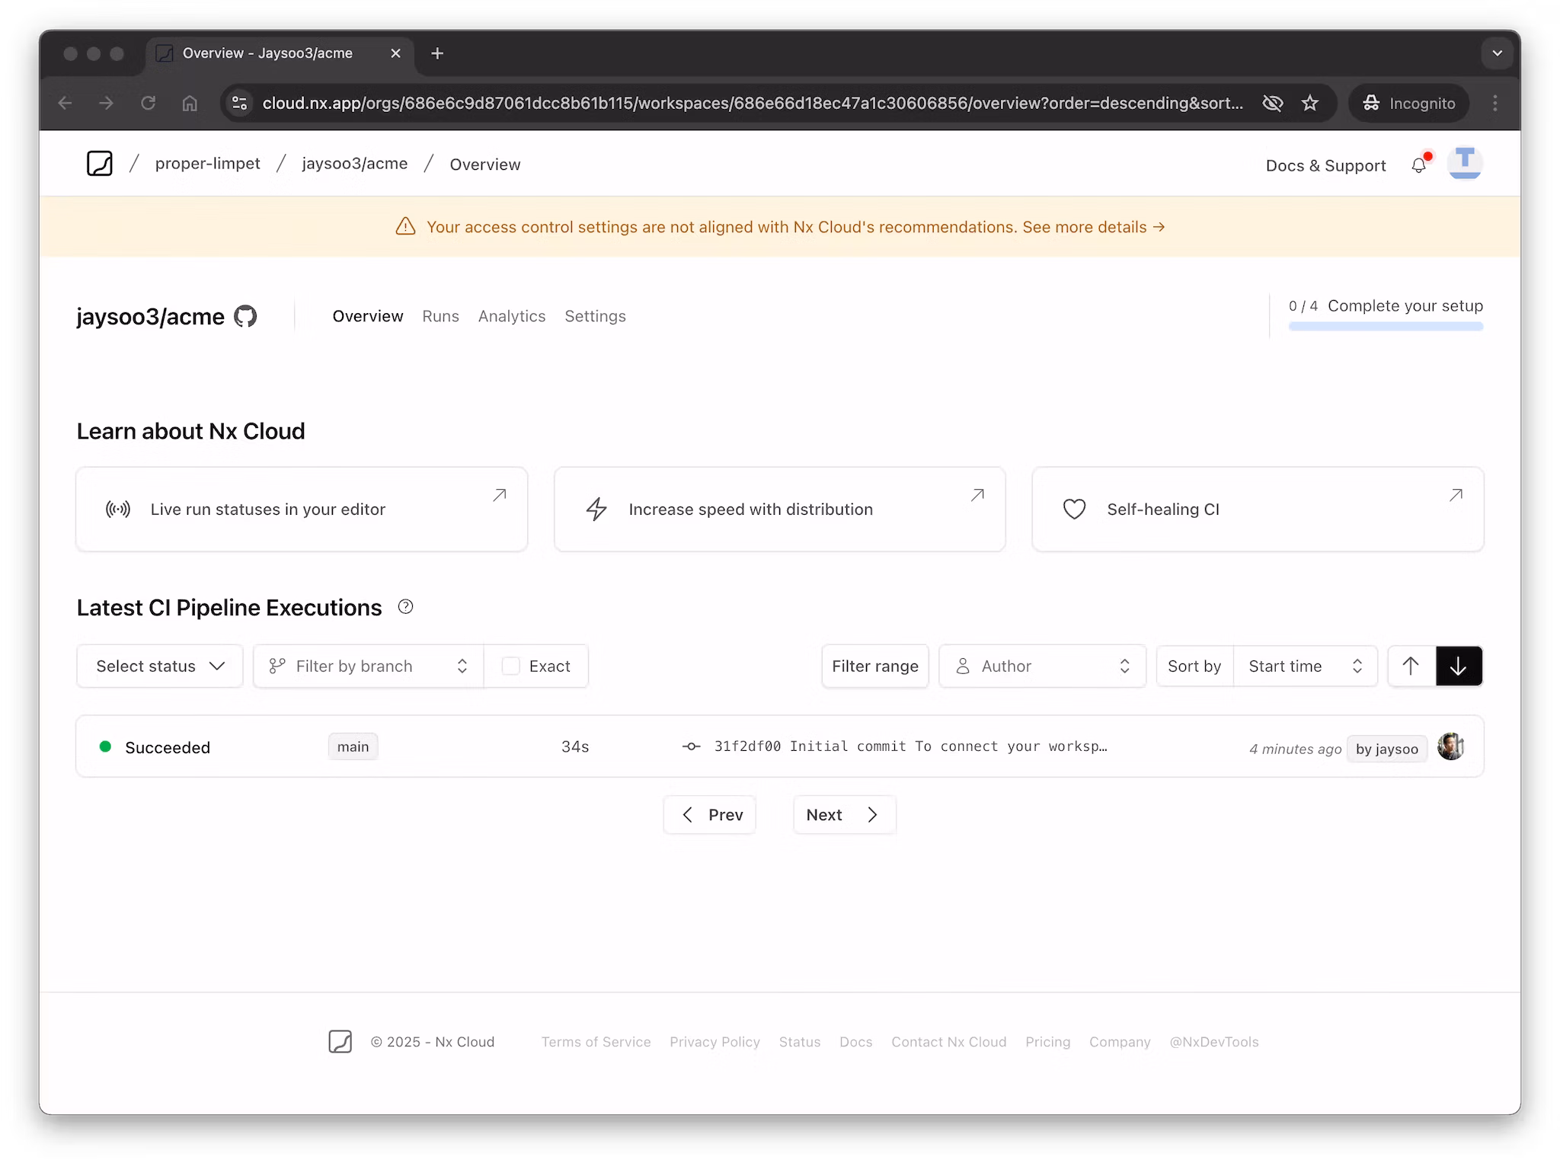The image size is (1560, 1163).
Task: Sort descending with the down arrow
Action: 1459,666
